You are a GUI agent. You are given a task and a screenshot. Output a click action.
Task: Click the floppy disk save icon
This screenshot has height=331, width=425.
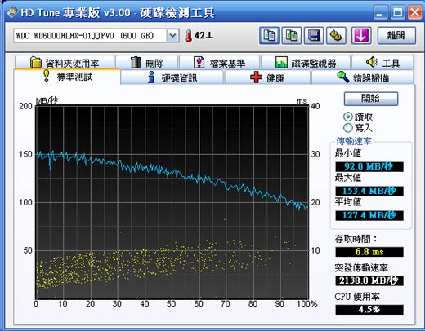[314, 35]
